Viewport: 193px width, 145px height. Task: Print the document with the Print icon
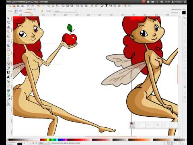[x=23, y=6]
